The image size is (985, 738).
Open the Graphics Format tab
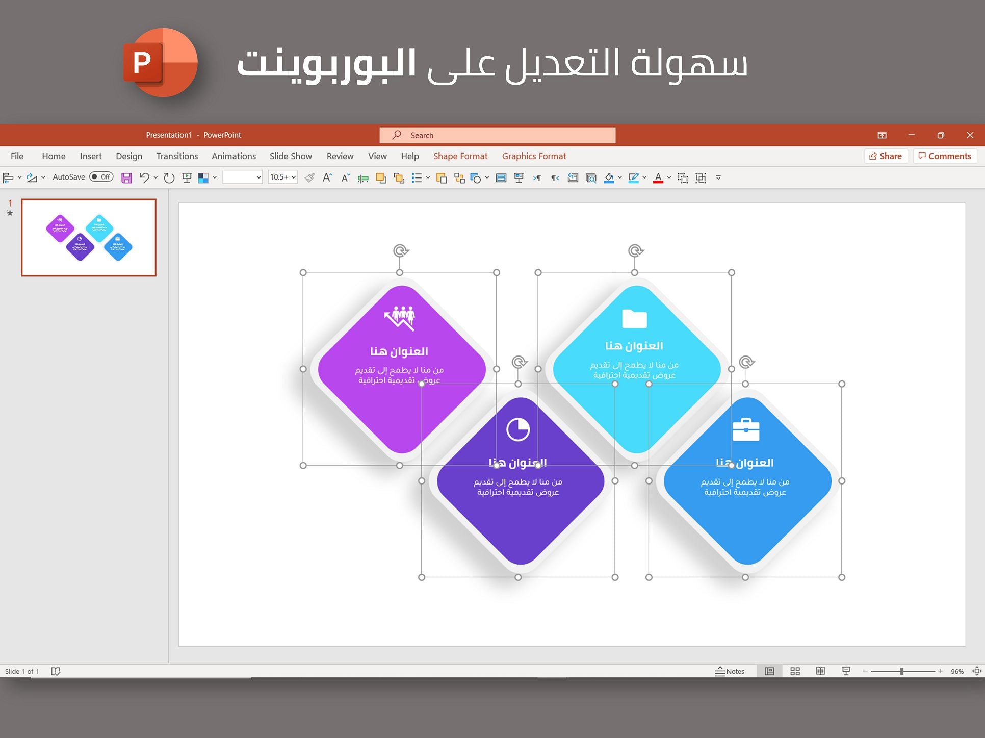coord(534,156)
